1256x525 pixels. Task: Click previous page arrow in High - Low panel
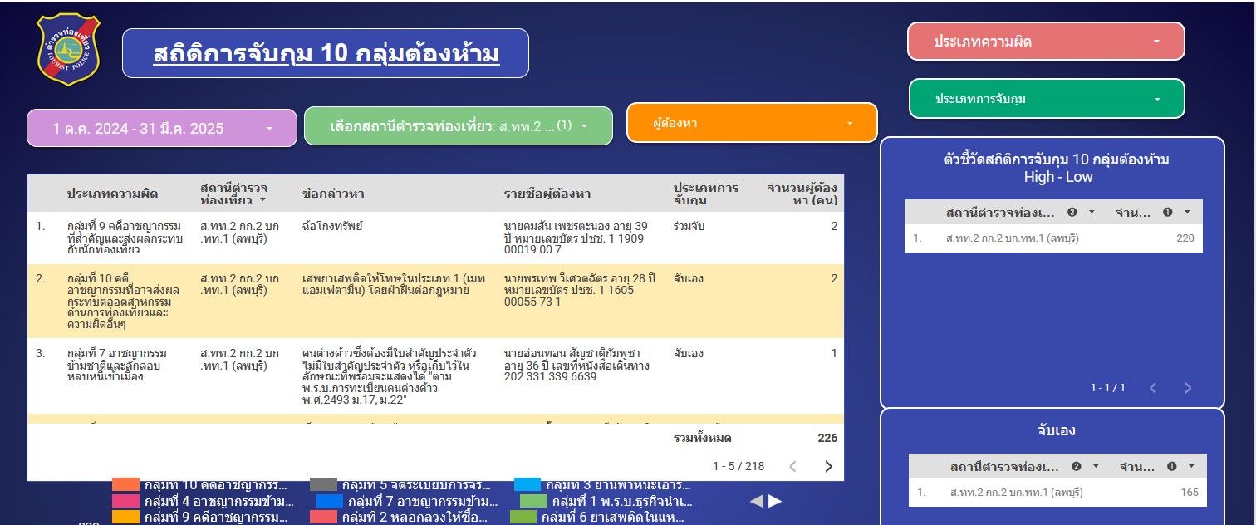pos(1153,388)
